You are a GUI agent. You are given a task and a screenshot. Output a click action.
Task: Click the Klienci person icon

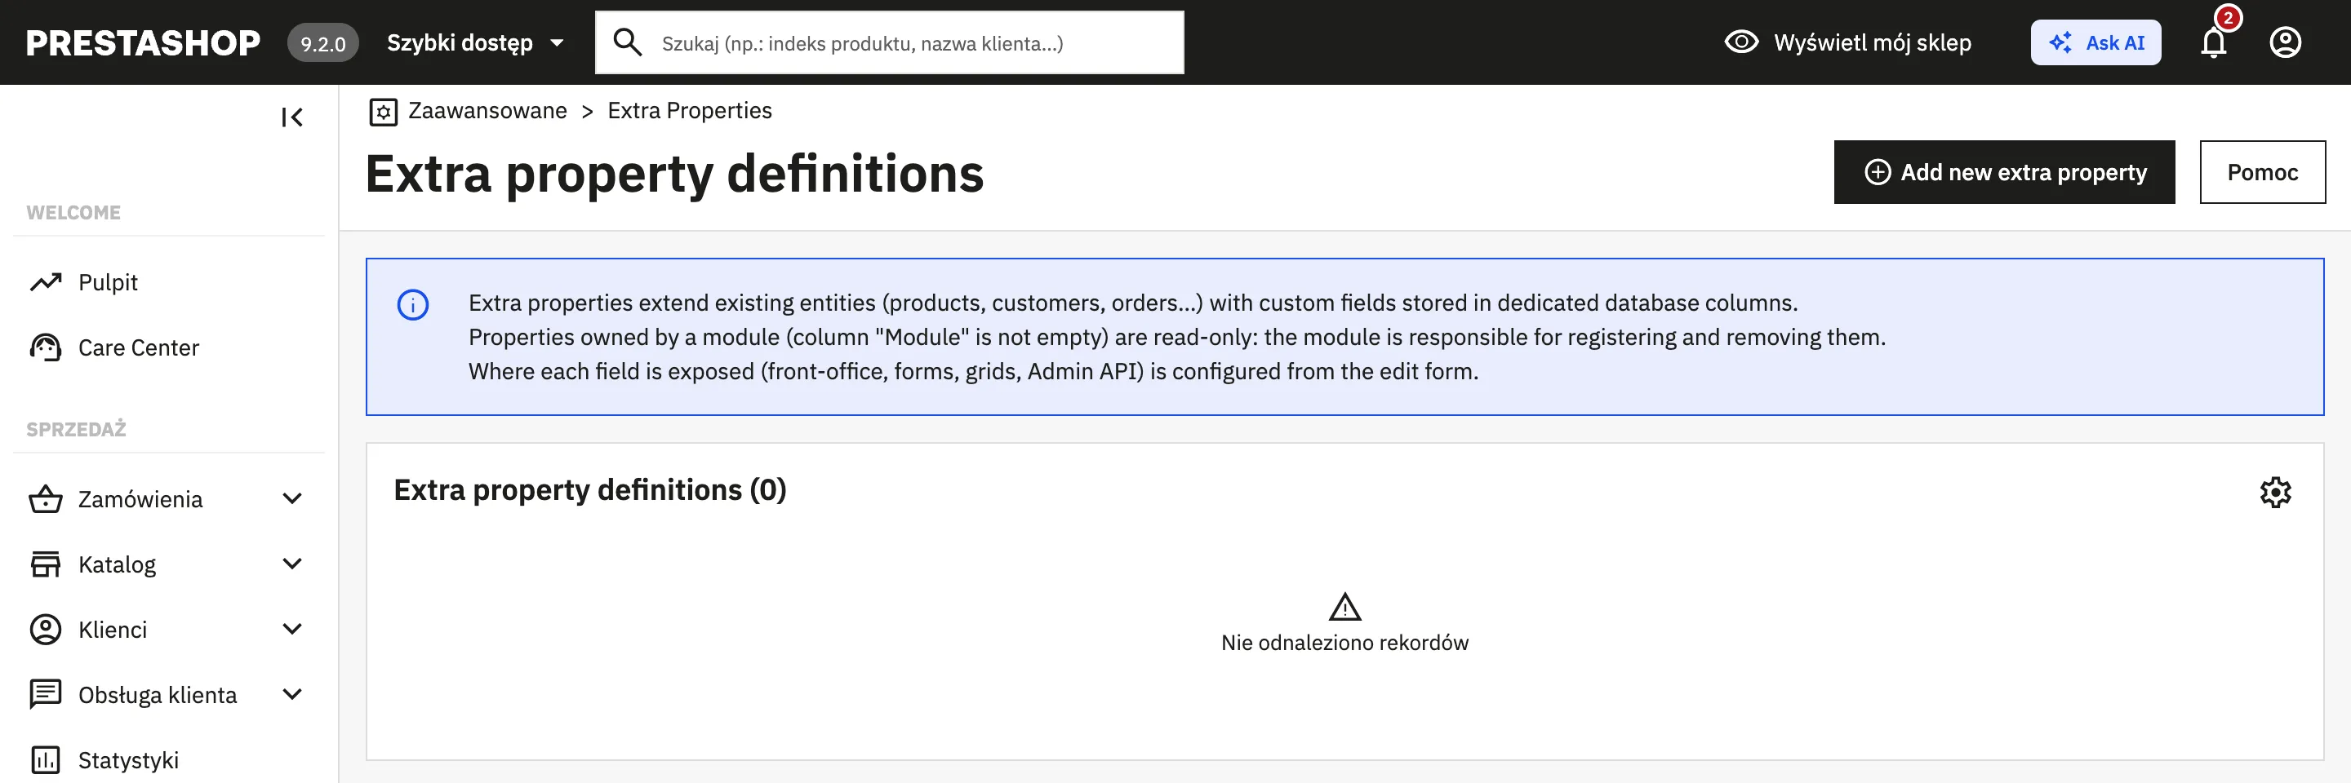coord(46,630)
